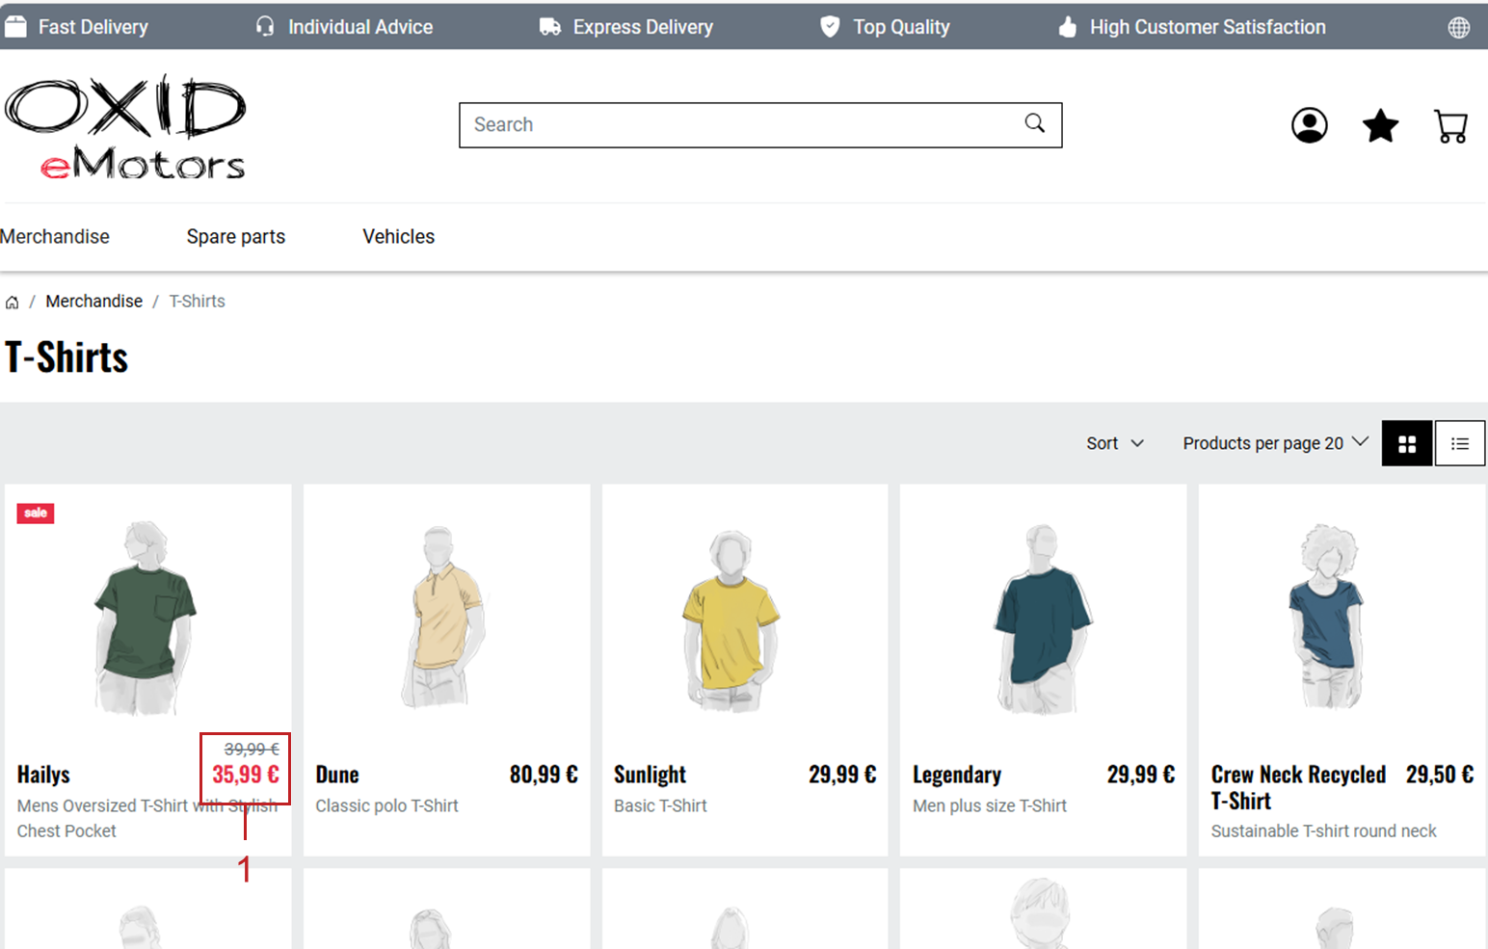This screenshot has height=949, width=1488.
Task: Switch to grid view layout
Action: click(x=1406, y=443)
